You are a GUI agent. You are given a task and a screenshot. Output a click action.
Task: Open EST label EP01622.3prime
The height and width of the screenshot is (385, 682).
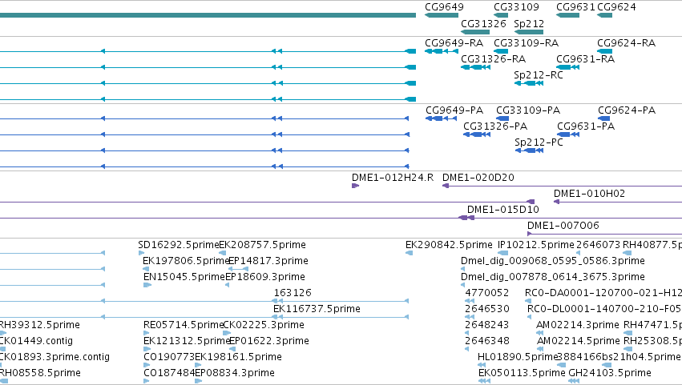point(268,341)
